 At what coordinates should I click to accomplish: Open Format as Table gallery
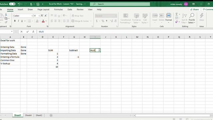tap(136, 19)
